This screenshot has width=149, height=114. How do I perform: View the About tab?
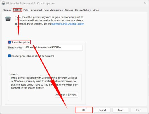96,10
